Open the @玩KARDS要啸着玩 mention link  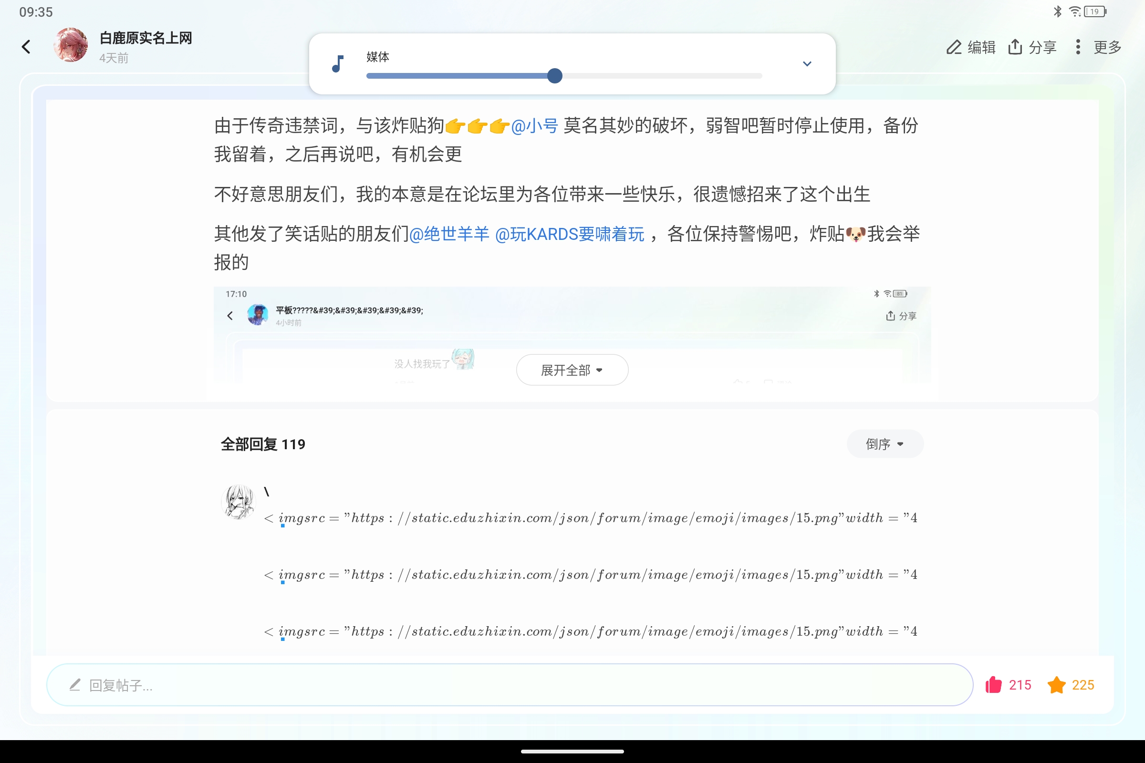(x=570, y=234)
